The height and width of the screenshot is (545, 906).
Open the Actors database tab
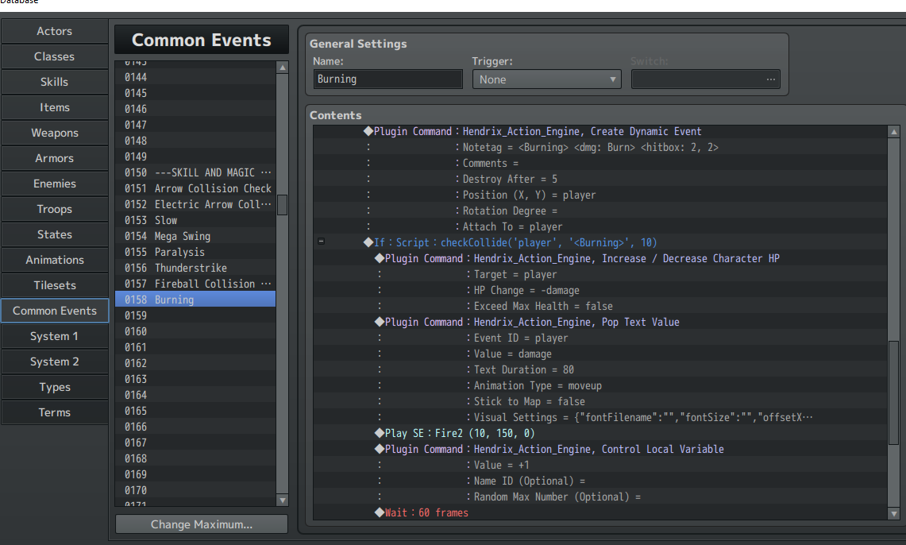coord(54,31)
